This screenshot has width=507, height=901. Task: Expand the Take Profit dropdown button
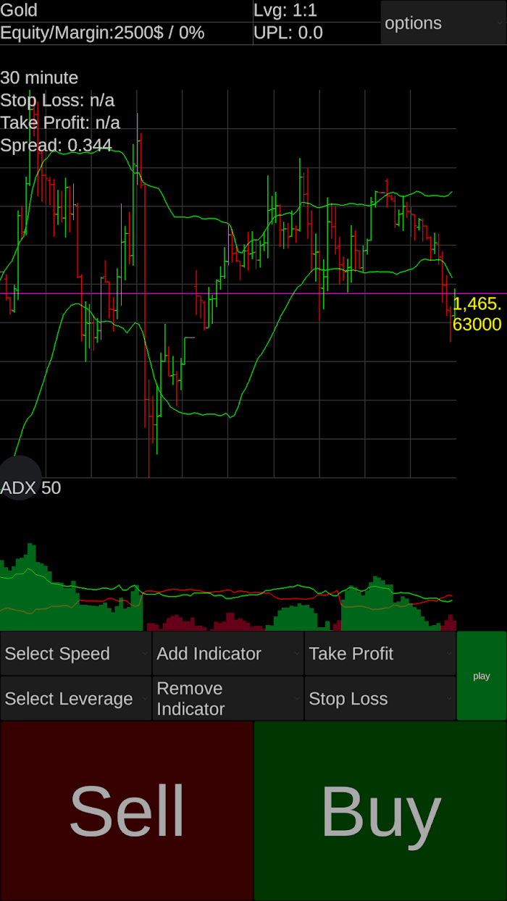tap(380, 653)
